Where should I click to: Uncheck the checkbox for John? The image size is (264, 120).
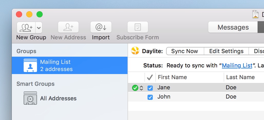pos(150,97)
